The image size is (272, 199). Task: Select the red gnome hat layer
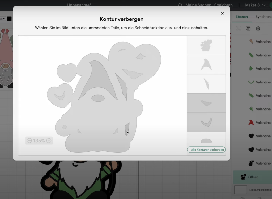[x=251, y=123]
